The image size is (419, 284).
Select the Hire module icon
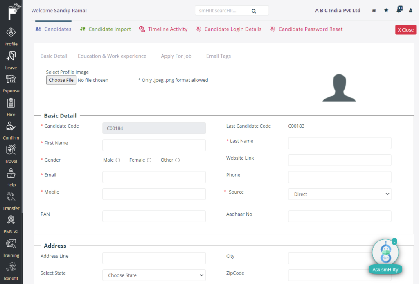click(11, 103)
